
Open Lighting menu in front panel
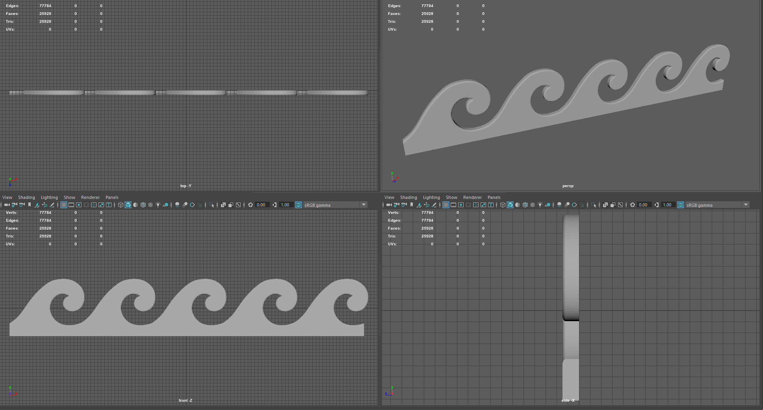49,197
